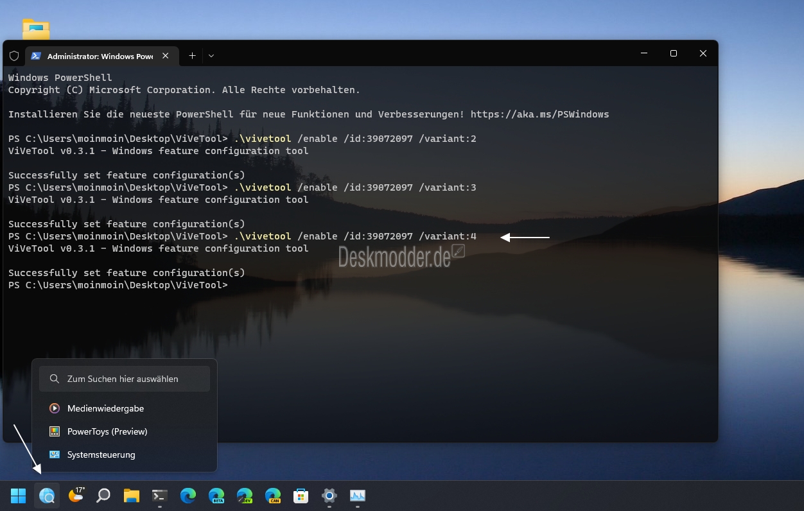Minimize the Terminal window

[644, 53]
